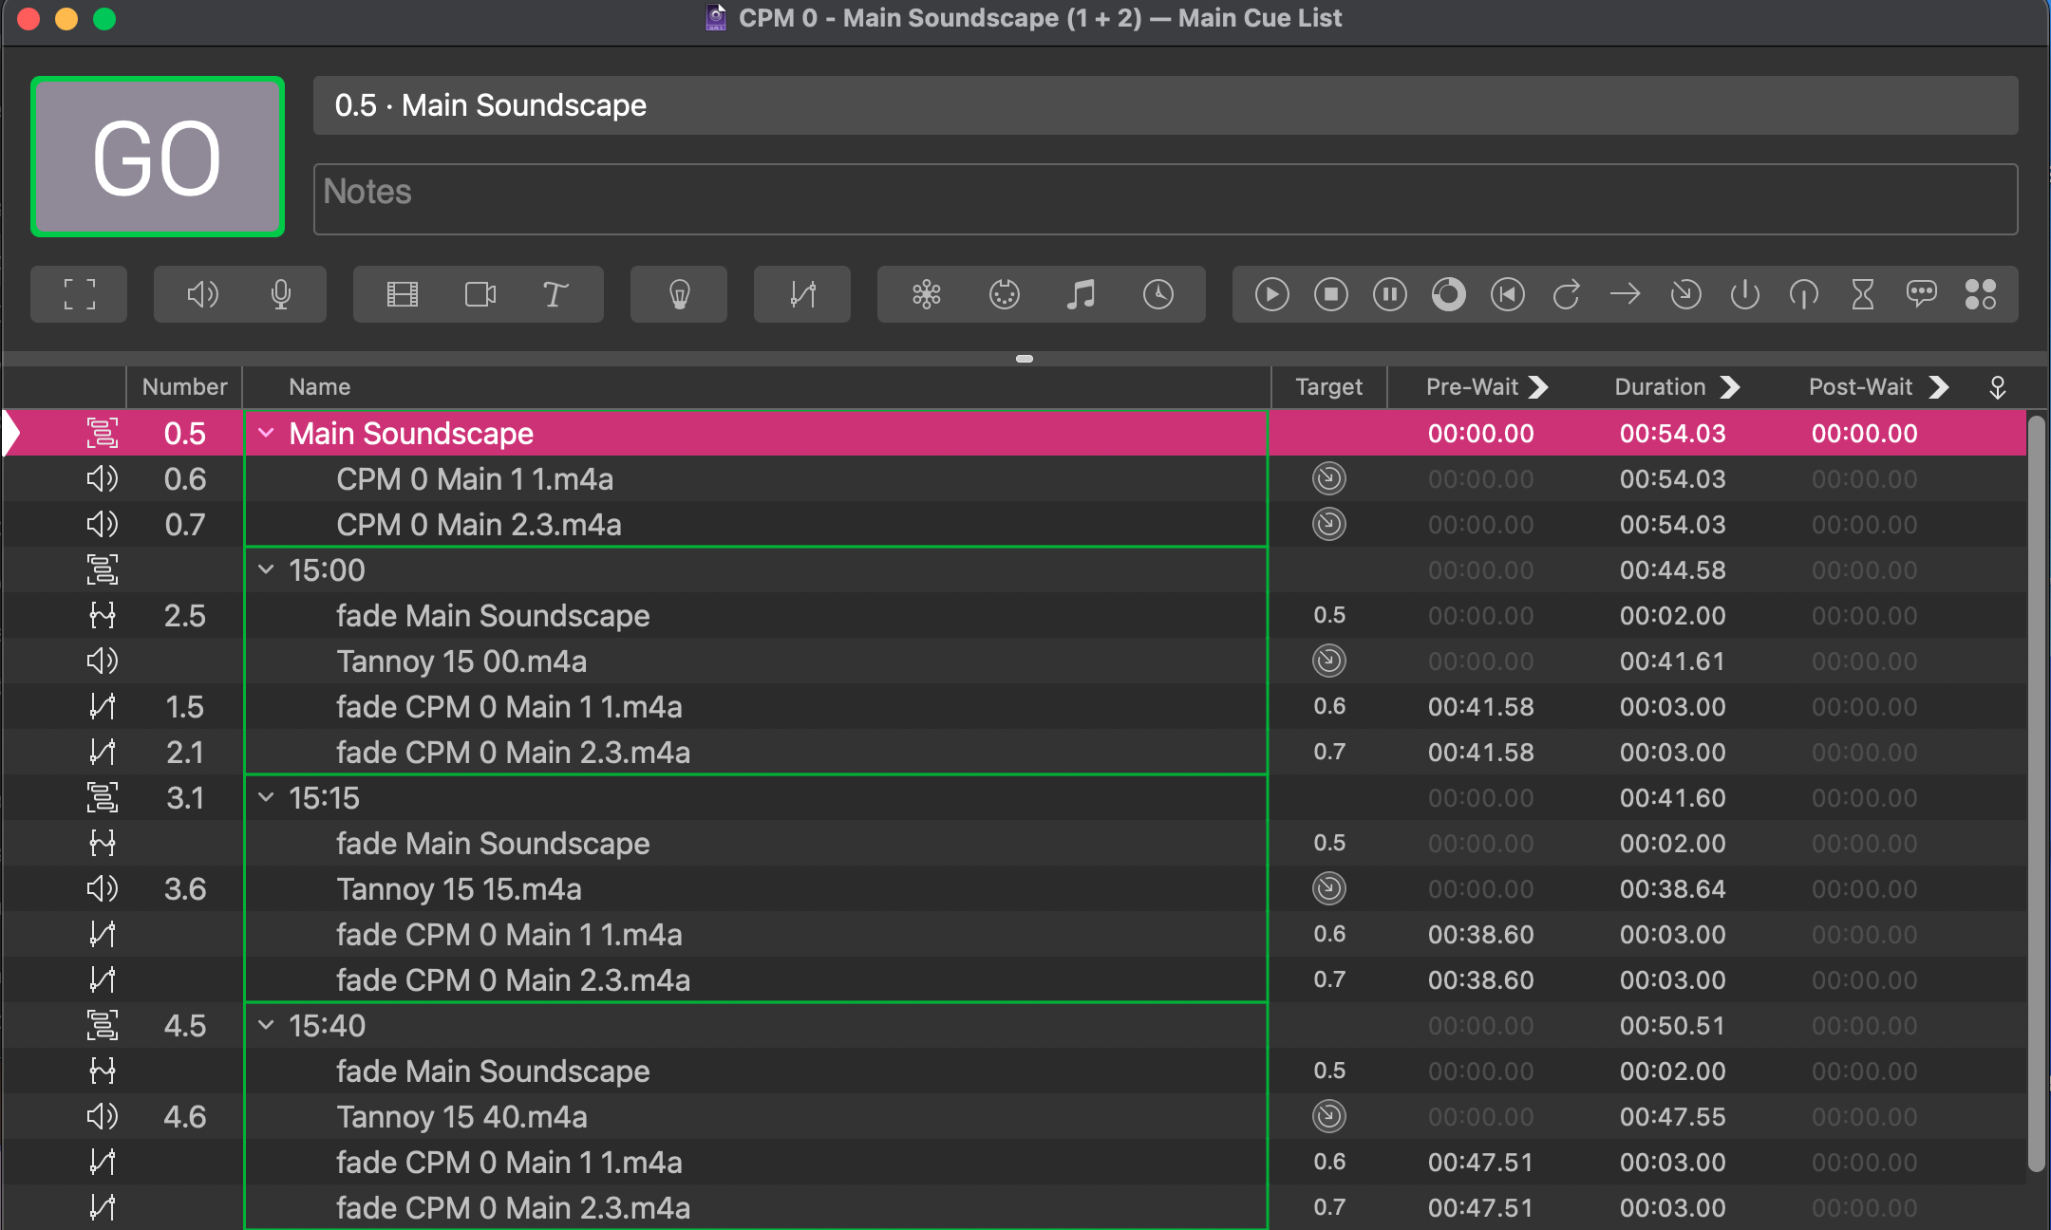This screenshot has width=2051, height=1230.
Task: Click the Target column header
Action: coord(1329,387)
